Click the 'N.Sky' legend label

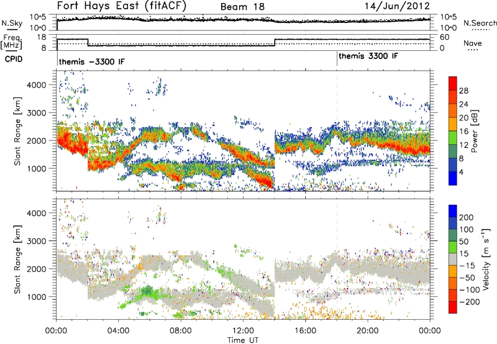[12, 23]
